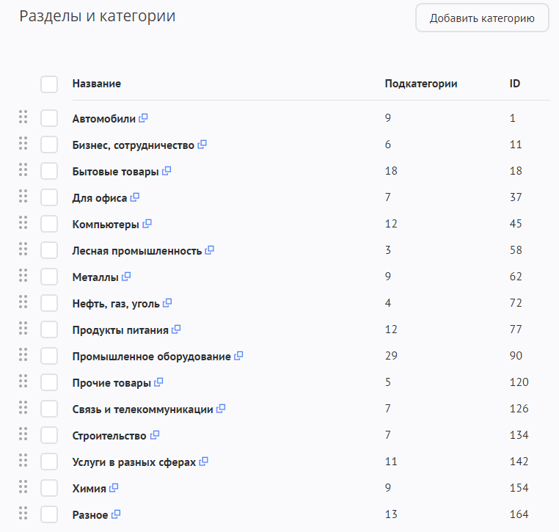Click the Подкатегории column header

[x=421, y=84]
